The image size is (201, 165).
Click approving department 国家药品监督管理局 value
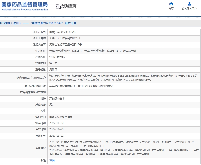61,117
